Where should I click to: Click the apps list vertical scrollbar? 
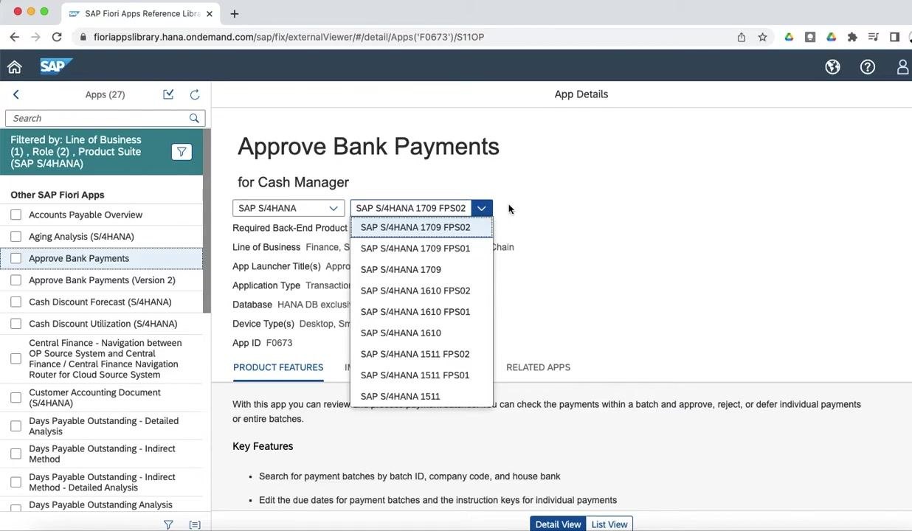coord(207,221)
